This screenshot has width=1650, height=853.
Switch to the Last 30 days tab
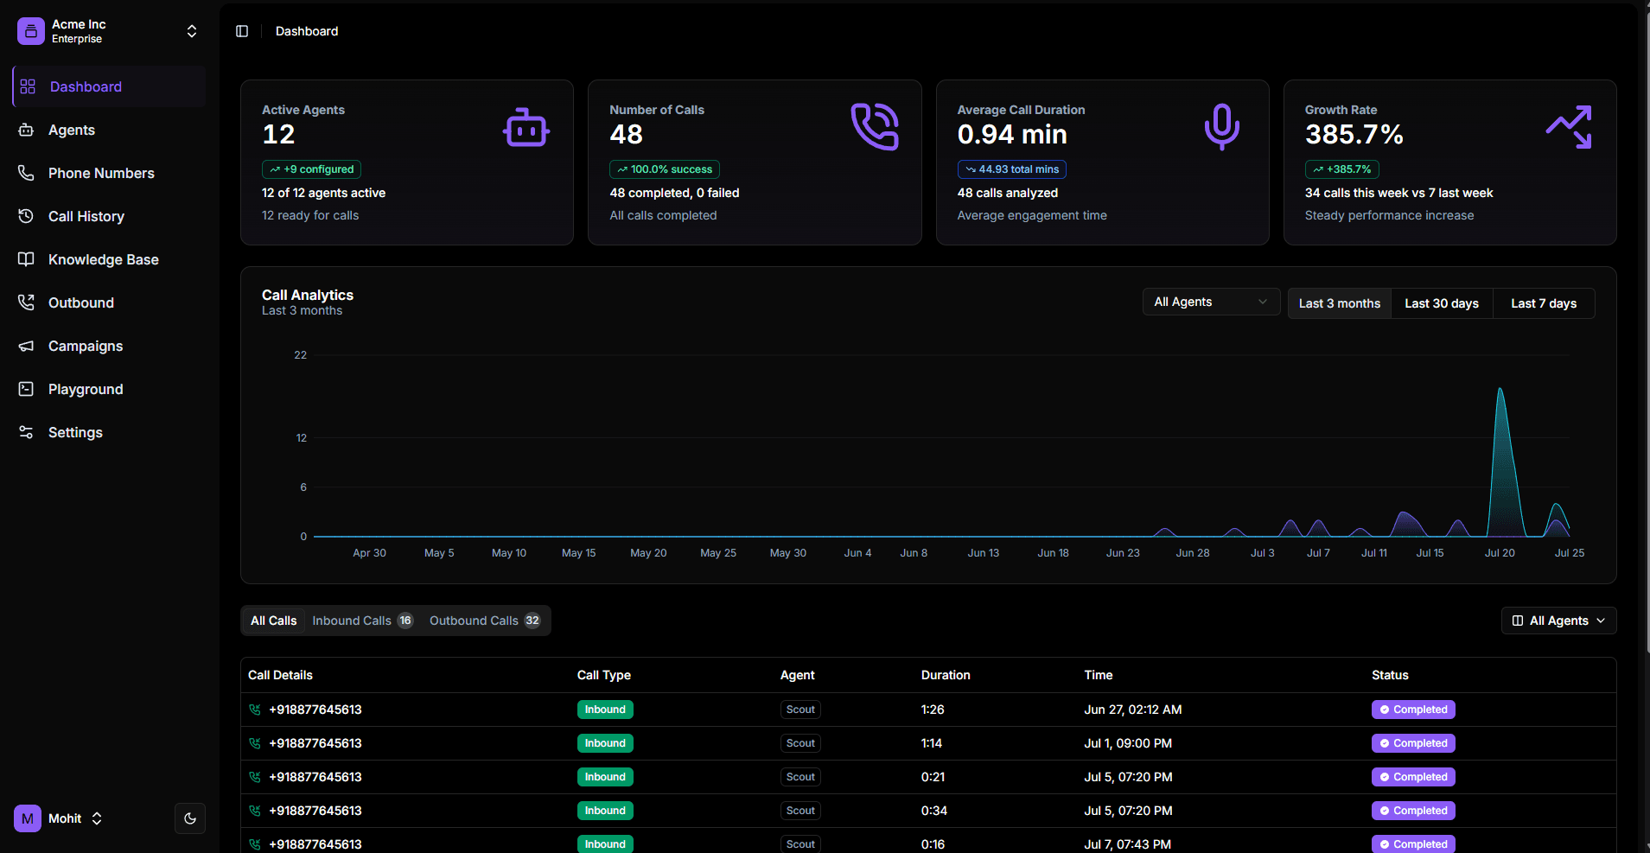(x=1442, y=302)
